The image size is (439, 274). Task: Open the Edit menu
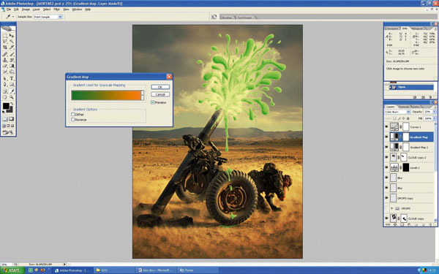coord(16,9)
